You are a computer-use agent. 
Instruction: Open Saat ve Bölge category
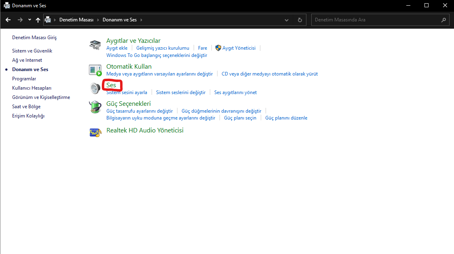click(x=26, y=107)
